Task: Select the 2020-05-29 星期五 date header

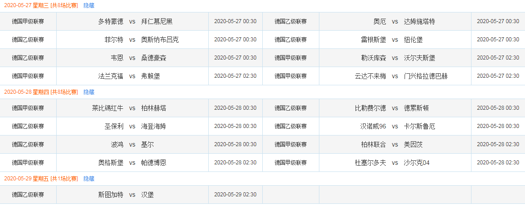Action: (x=41, y=179)
